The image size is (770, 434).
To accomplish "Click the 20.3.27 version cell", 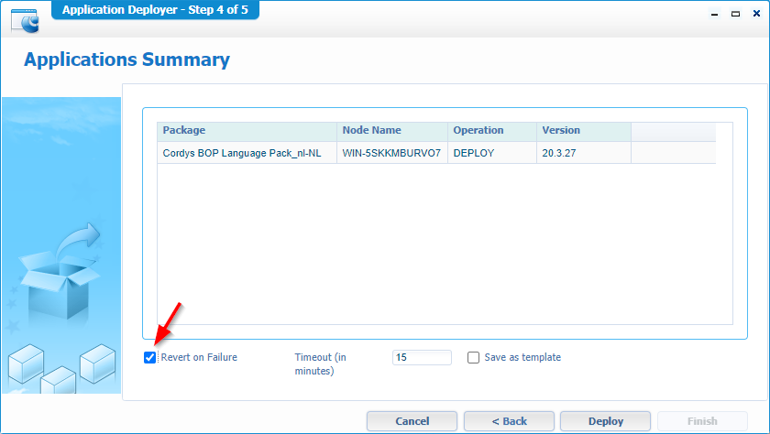I will [584, 153].
